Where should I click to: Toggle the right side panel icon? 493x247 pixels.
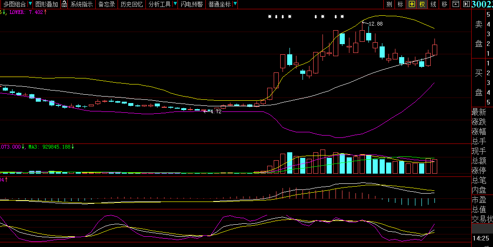coord(467,4)
